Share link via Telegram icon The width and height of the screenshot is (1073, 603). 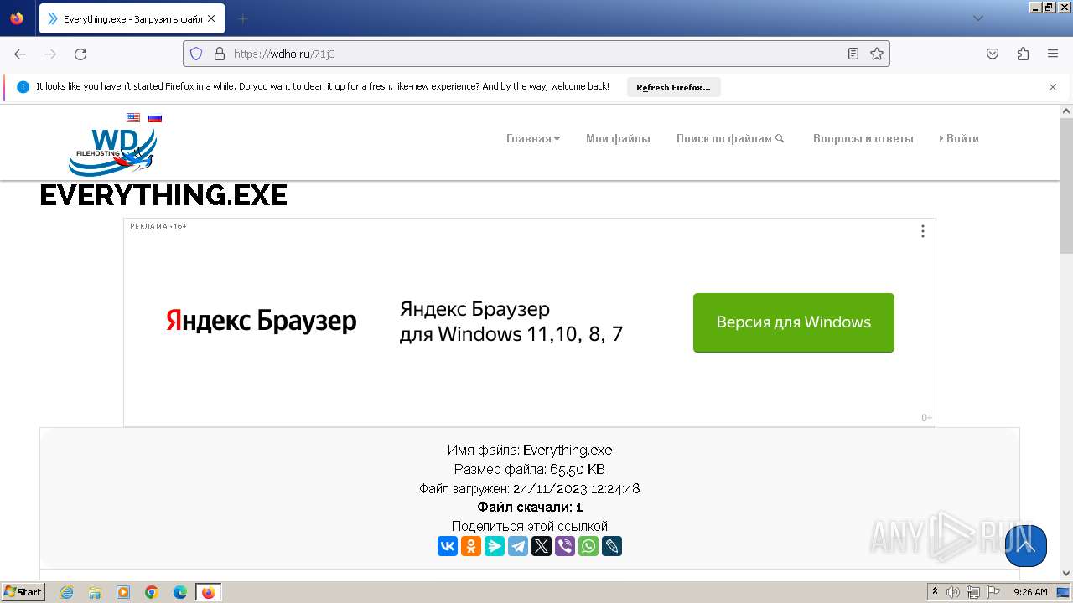pos(518,546)
